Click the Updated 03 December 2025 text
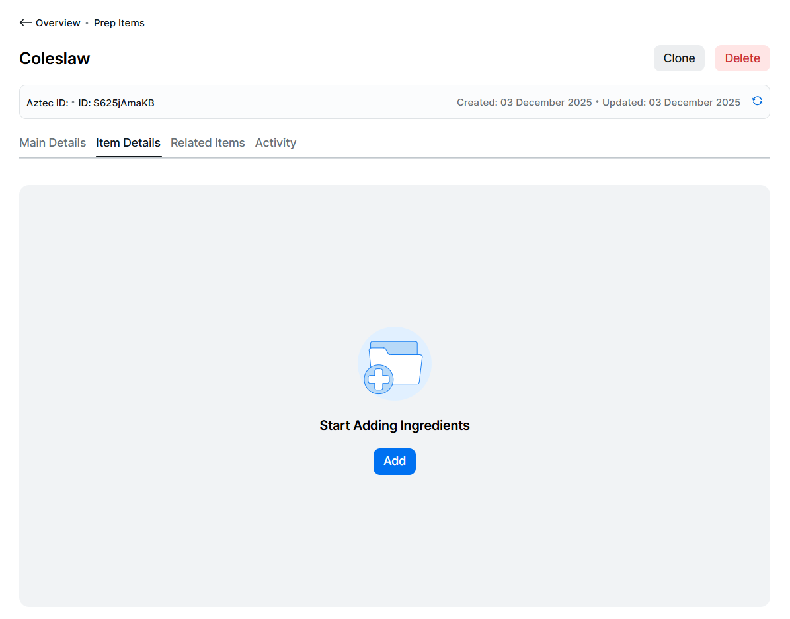The height and width of the screenshot is (619, 790). pos(671,103)
